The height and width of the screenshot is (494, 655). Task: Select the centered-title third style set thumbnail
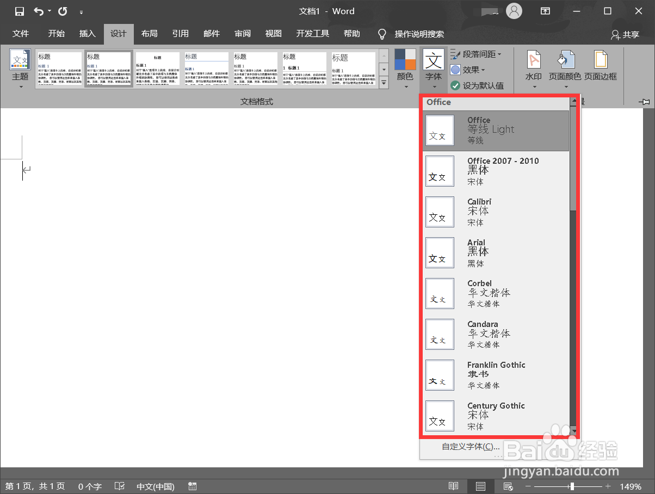pyautogui.click(x=157, y=69)
